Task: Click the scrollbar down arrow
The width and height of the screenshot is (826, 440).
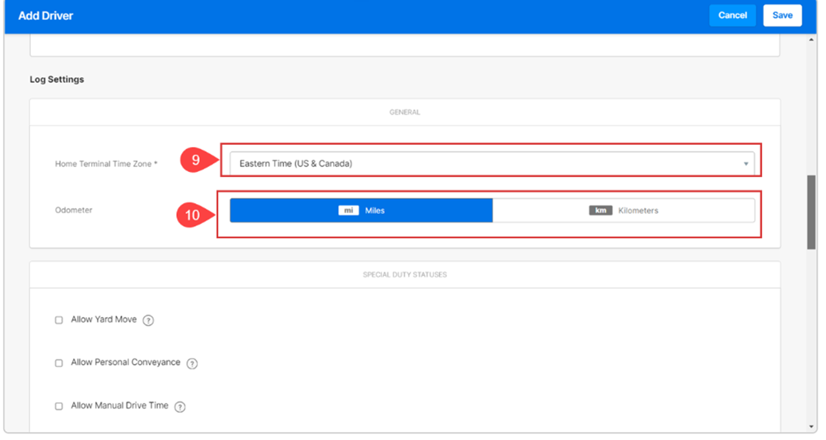Action: click(812, 426)
